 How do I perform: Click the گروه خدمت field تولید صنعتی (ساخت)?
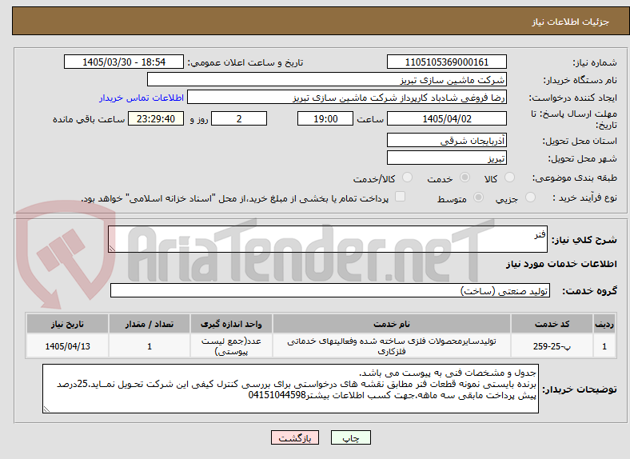click(x=330, y=290)
